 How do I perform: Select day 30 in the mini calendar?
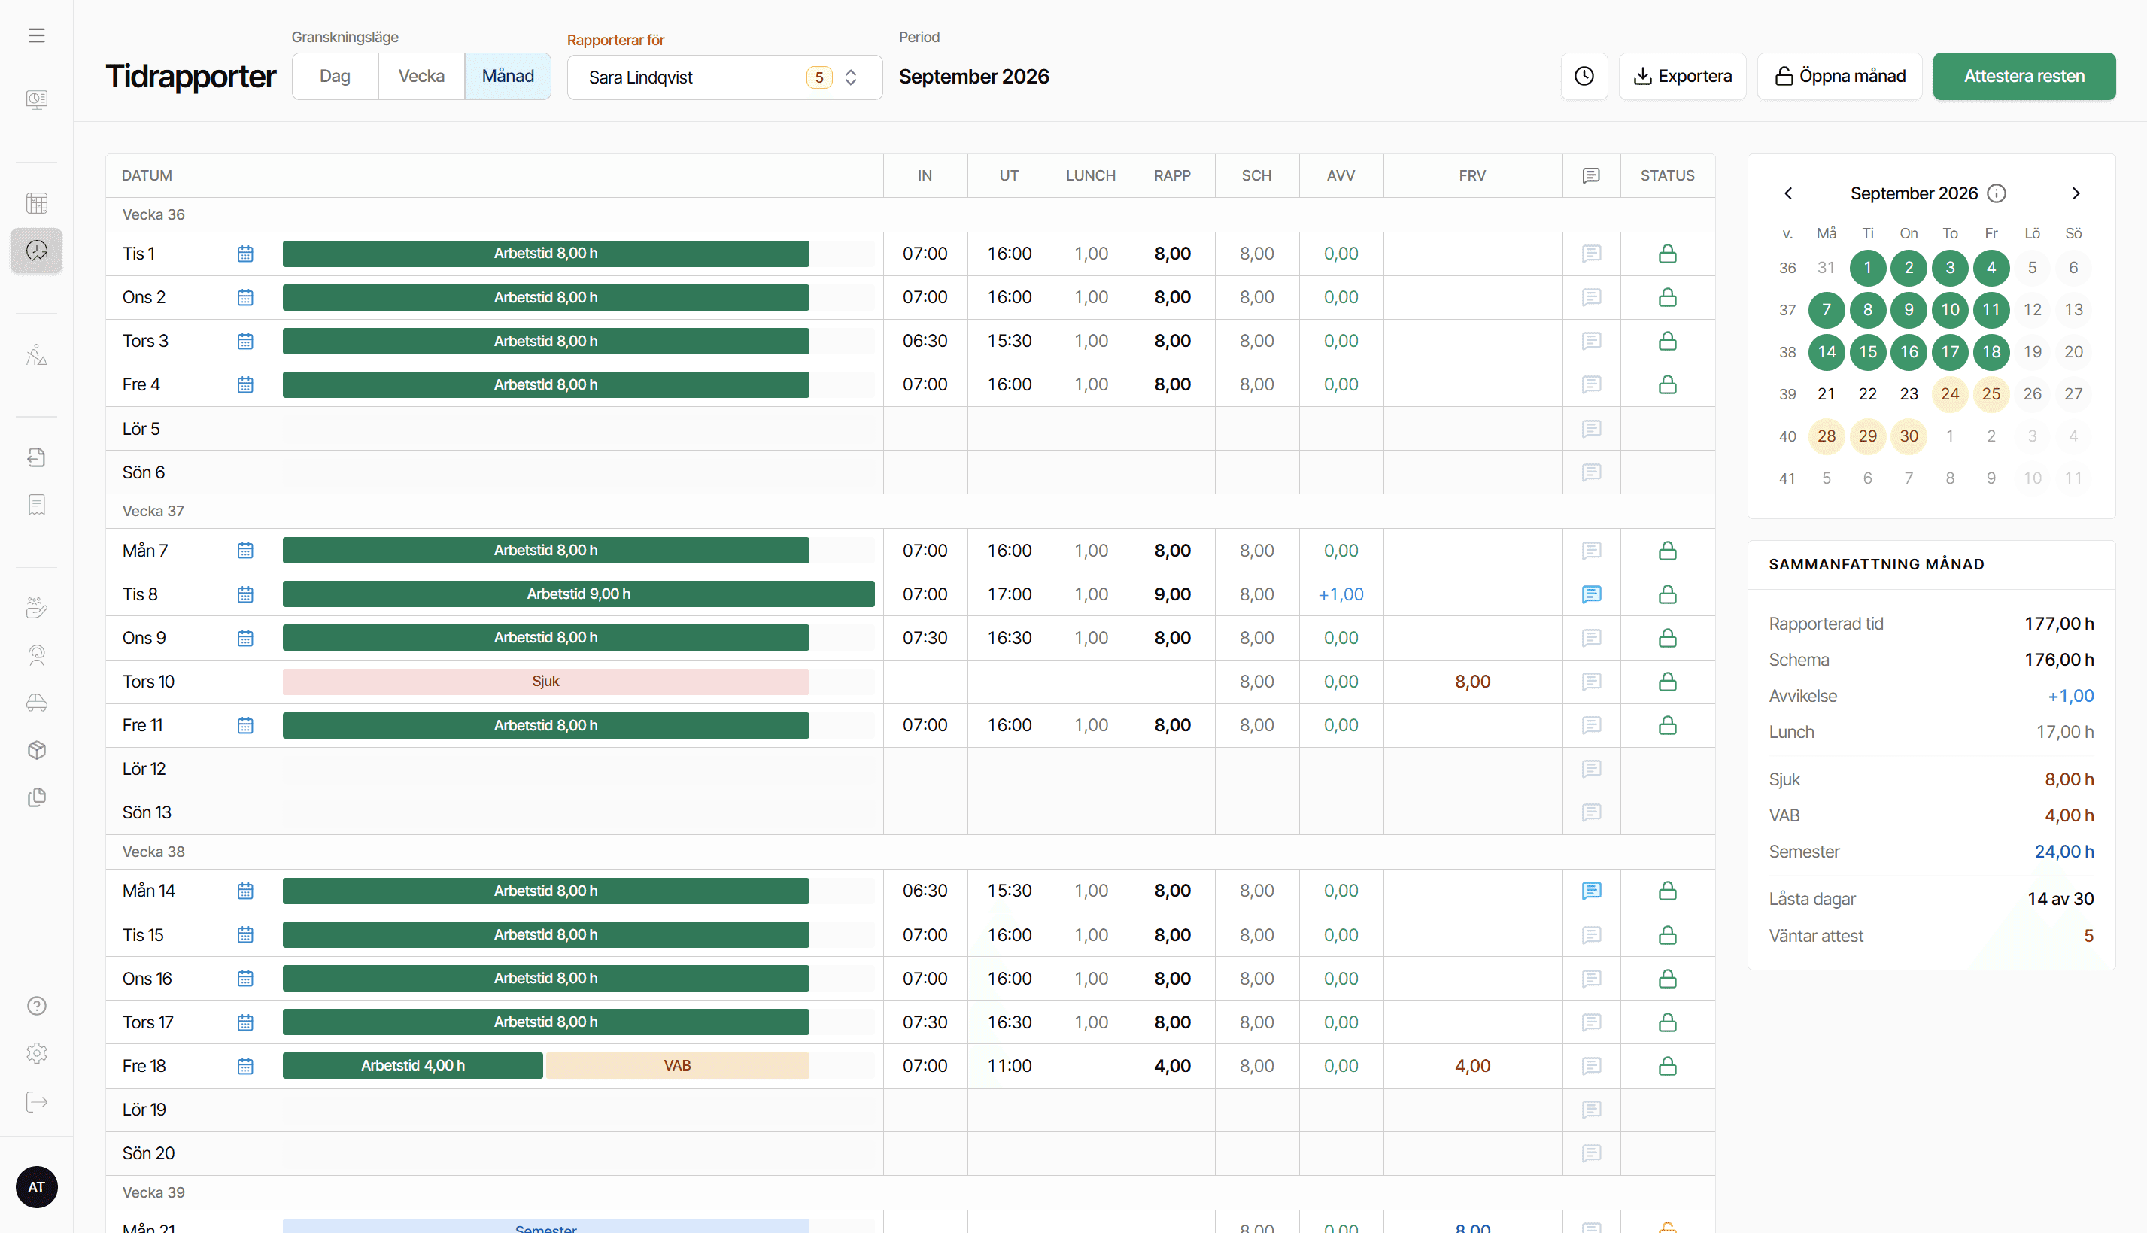(1909, 436)
